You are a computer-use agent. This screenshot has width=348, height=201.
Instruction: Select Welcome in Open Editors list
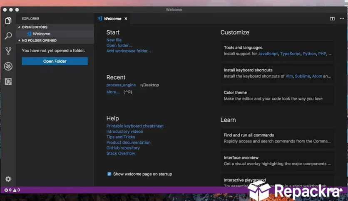point(42,34)
